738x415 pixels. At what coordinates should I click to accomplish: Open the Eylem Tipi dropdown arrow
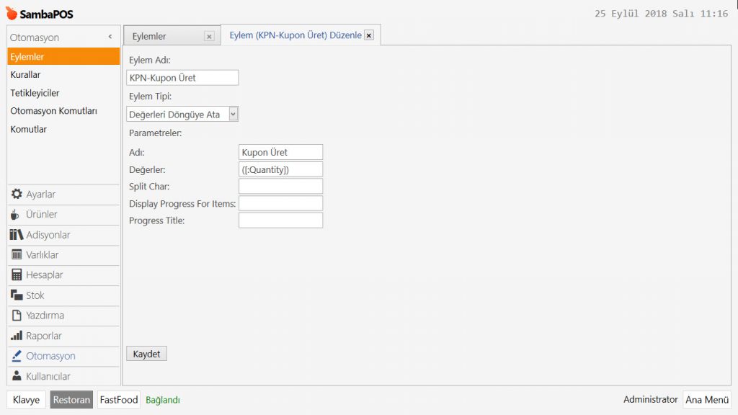[x=233, y=114]
